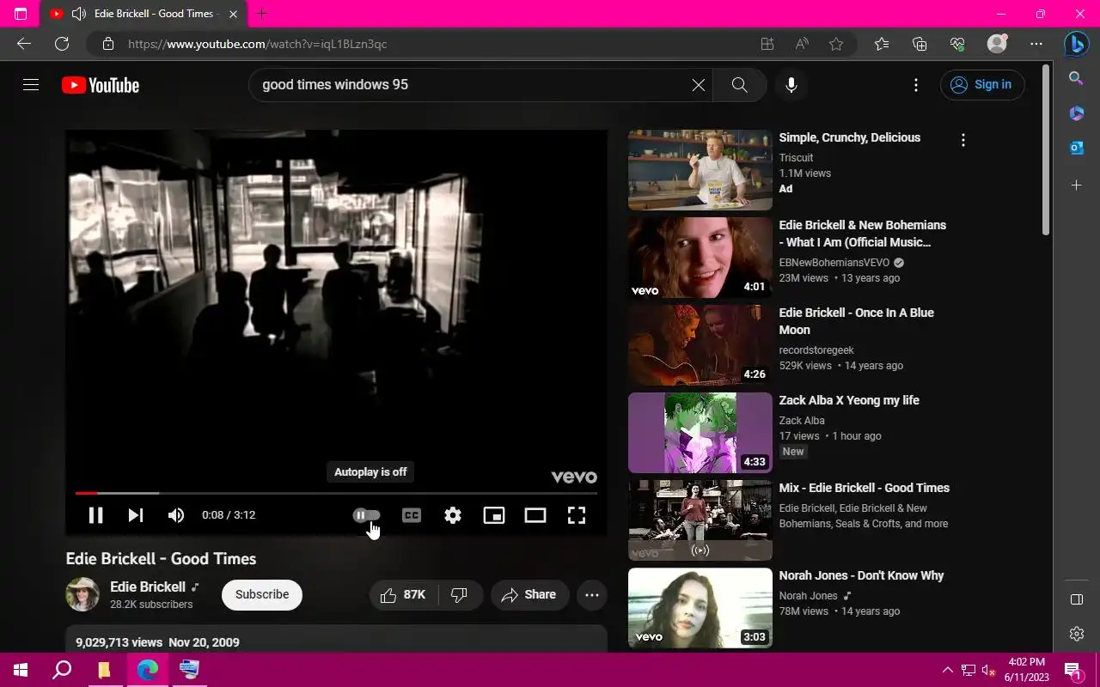Open Edie Brickell channel avatar
Screen dimensions: 1100x687
tap(82, 594)
